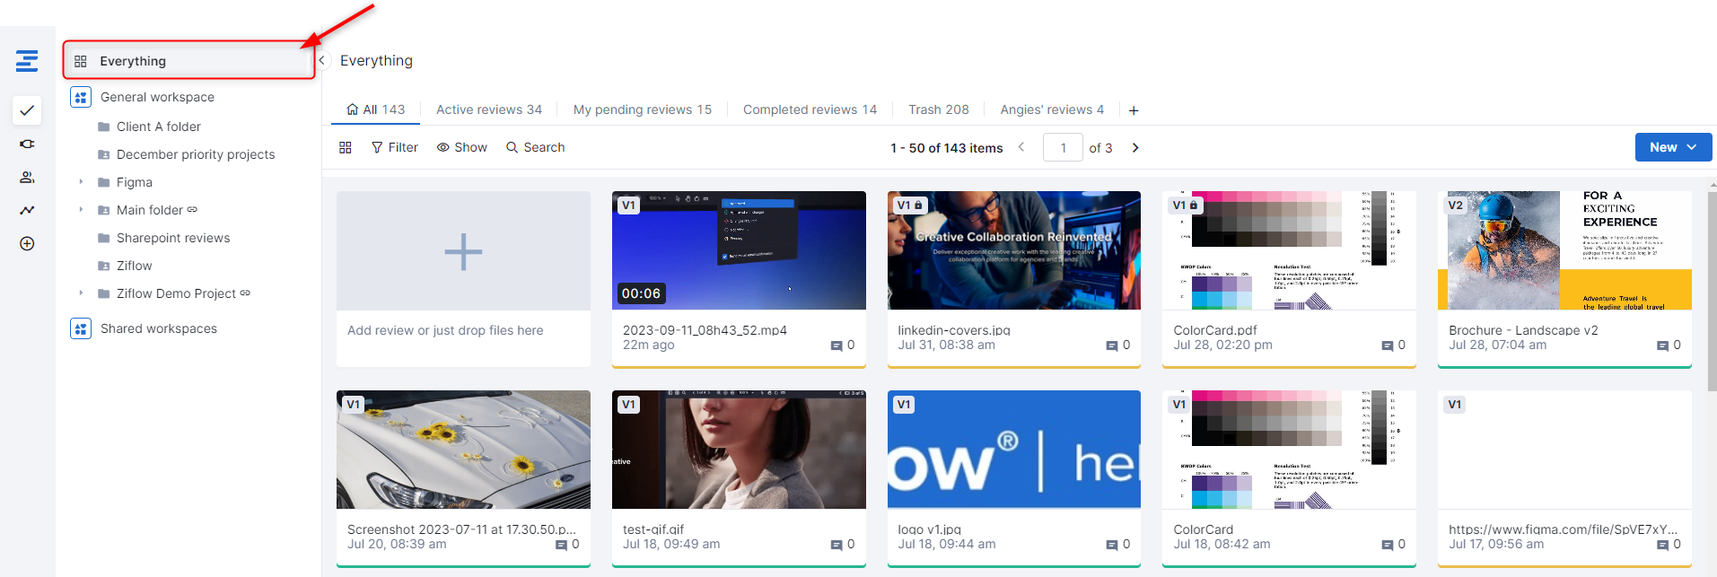Open the New dropdown button
Image resolution: width=1717 pixels, height=577 pixels.
(1673, 147)
